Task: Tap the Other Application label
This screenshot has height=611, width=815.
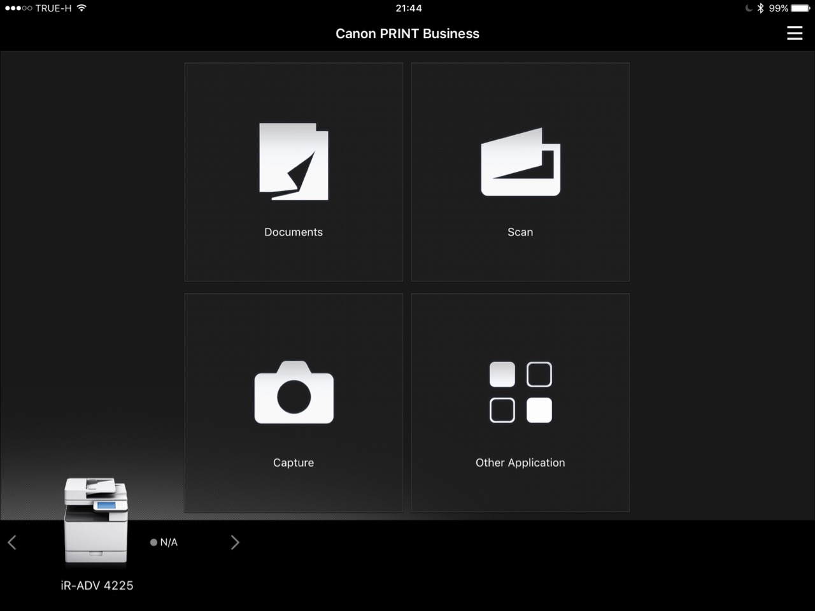Action: (520, 463)
